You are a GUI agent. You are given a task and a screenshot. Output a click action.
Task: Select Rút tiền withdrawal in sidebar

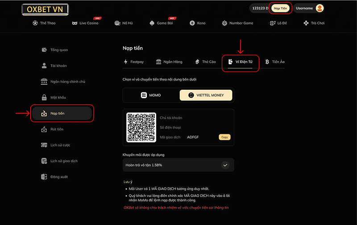point(57,129)
